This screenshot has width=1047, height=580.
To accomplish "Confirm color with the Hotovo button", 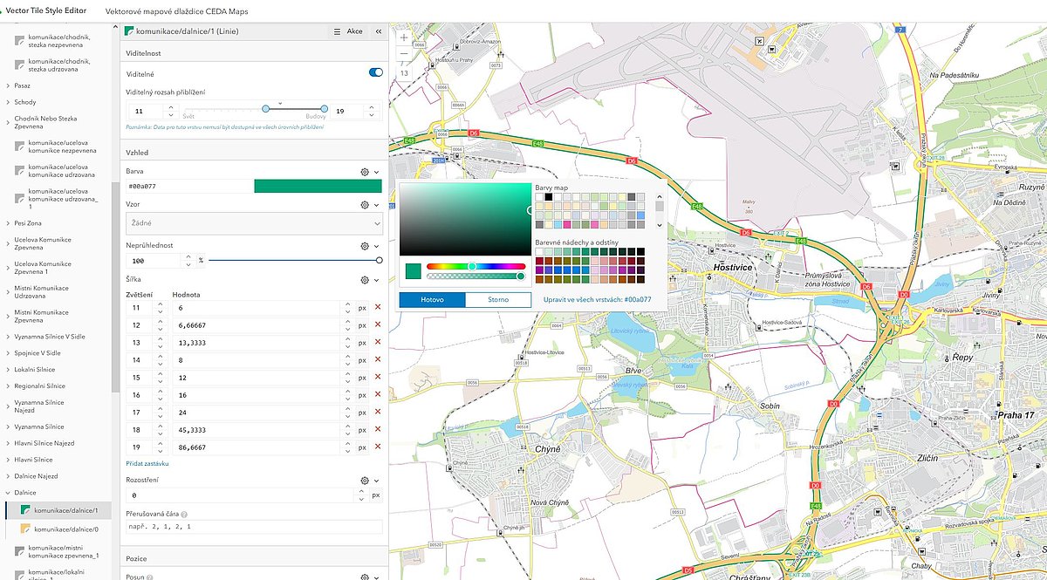I will 432,300.
